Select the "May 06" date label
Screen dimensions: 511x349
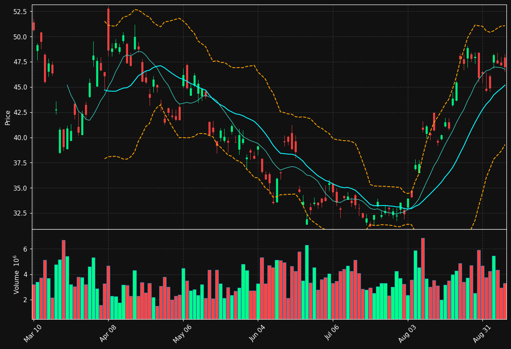(x=182, y=333)
